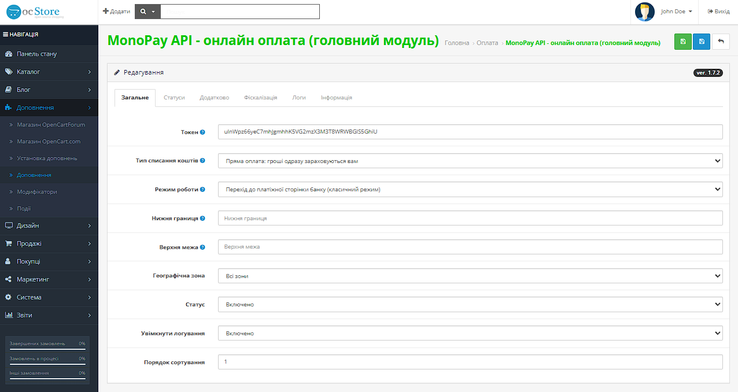
Task: Switch to the Інформація tab
Action: [x=337, y=98]
